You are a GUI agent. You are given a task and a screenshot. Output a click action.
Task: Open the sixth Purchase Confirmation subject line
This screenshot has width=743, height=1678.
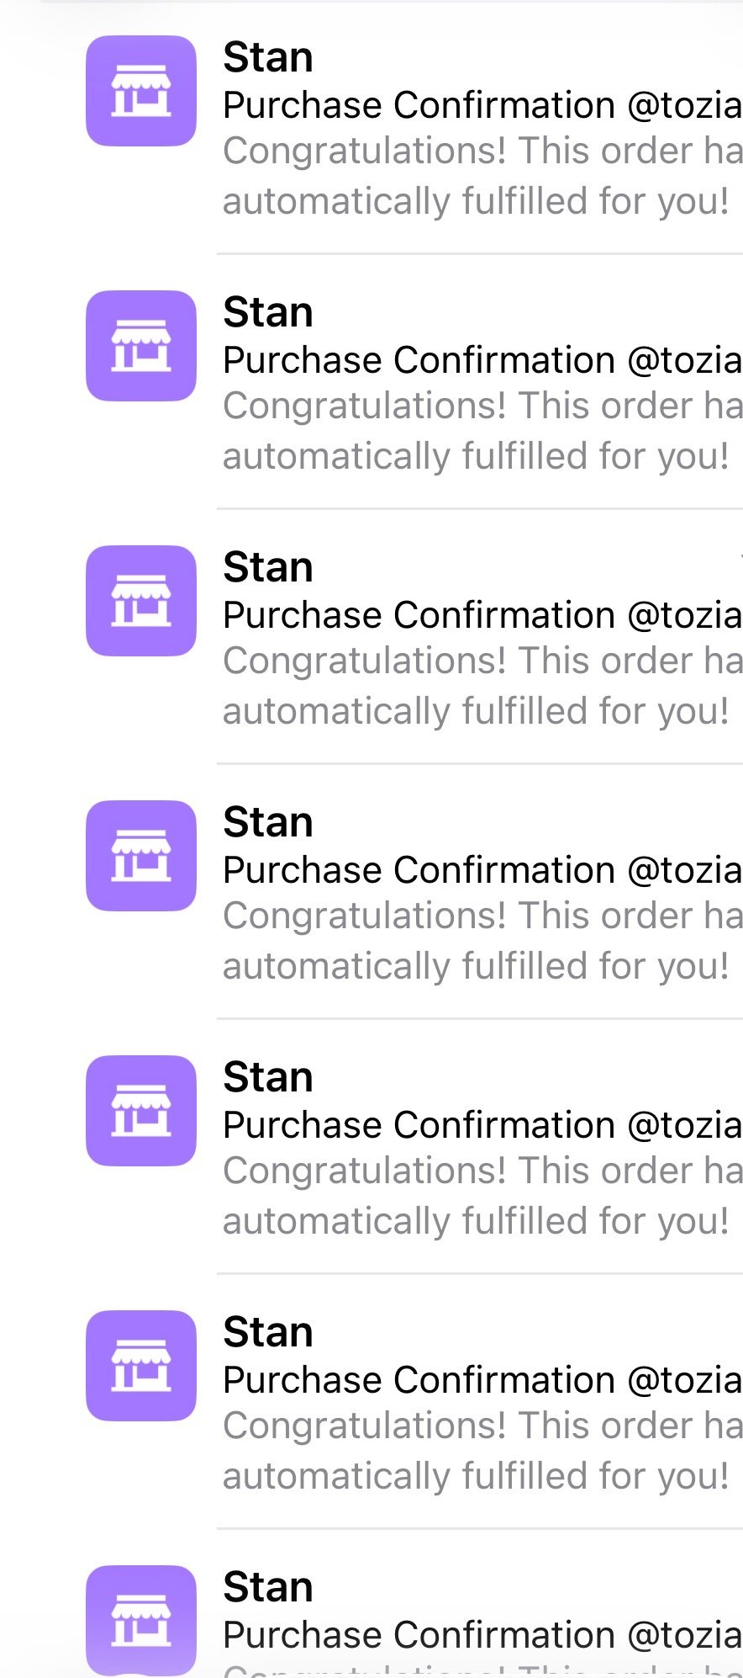click(482, 1381)
